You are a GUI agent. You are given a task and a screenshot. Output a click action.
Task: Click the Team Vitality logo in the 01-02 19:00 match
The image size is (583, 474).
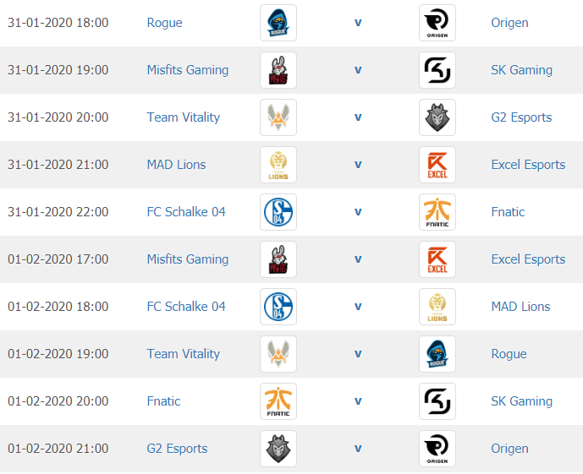pyautogui.click(x=278, y=354)
